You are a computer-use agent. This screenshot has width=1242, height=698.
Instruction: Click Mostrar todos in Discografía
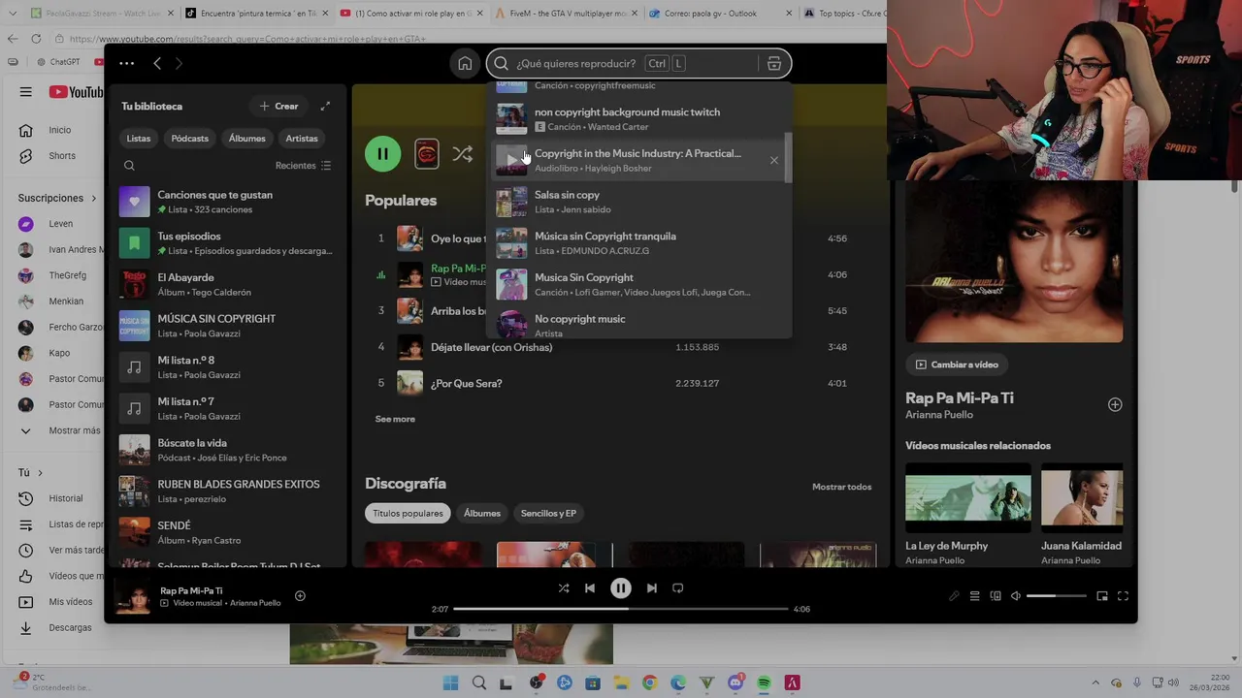click(x=841, y=487)
